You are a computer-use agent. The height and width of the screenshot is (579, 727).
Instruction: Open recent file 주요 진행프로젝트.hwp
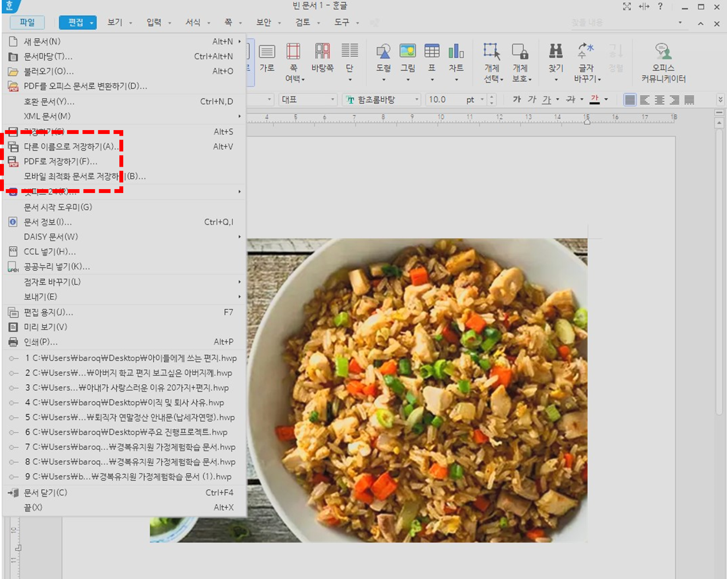point(125,432)
